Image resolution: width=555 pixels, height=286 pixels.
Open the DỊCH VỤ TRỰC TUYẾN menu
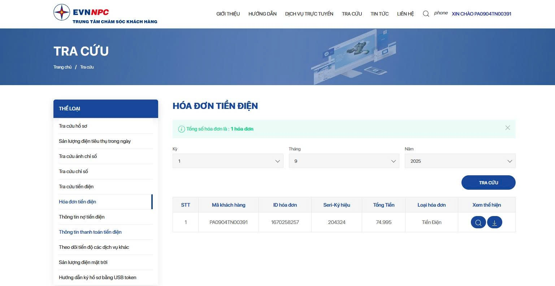pyautogui.click(x=309, y=14)
